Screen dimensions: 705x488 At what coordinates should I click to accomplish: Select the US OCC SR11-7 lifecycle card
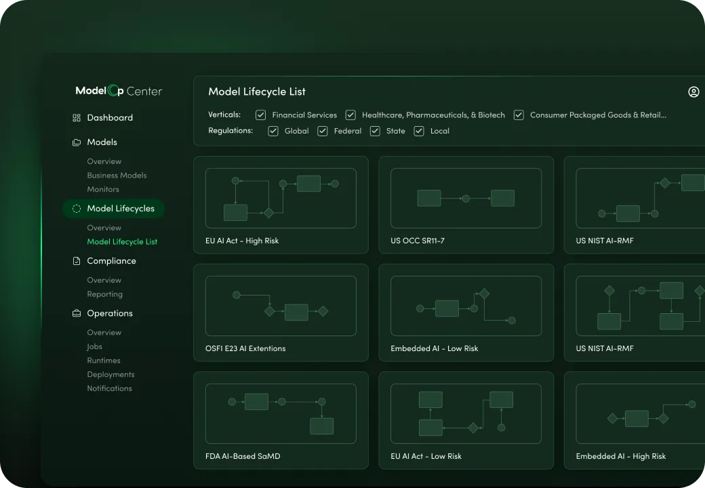(x=466, y=205)
